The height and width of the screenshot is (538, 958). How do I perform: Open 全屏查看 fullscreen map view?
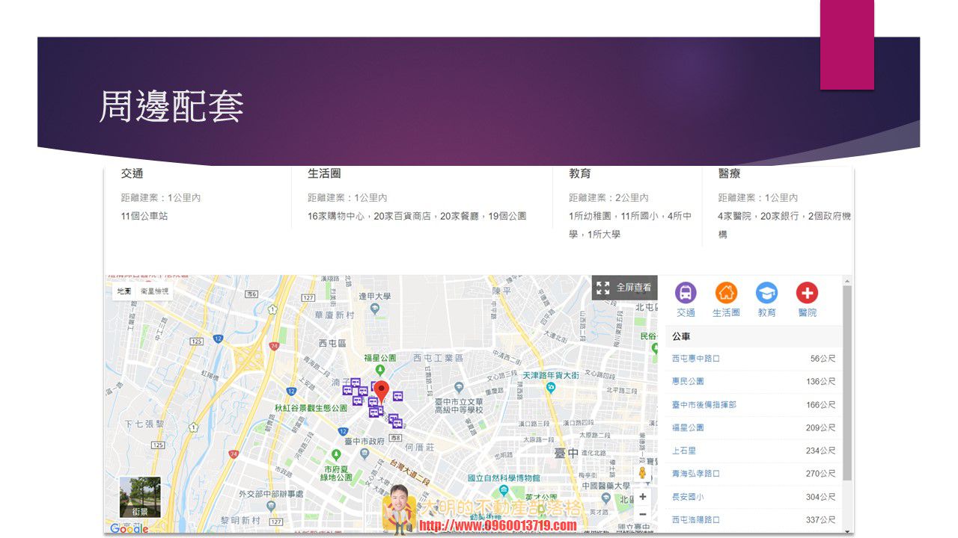click(624, 288)
